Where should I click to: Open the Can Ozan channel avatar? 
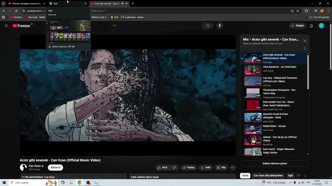click(23, 167)
